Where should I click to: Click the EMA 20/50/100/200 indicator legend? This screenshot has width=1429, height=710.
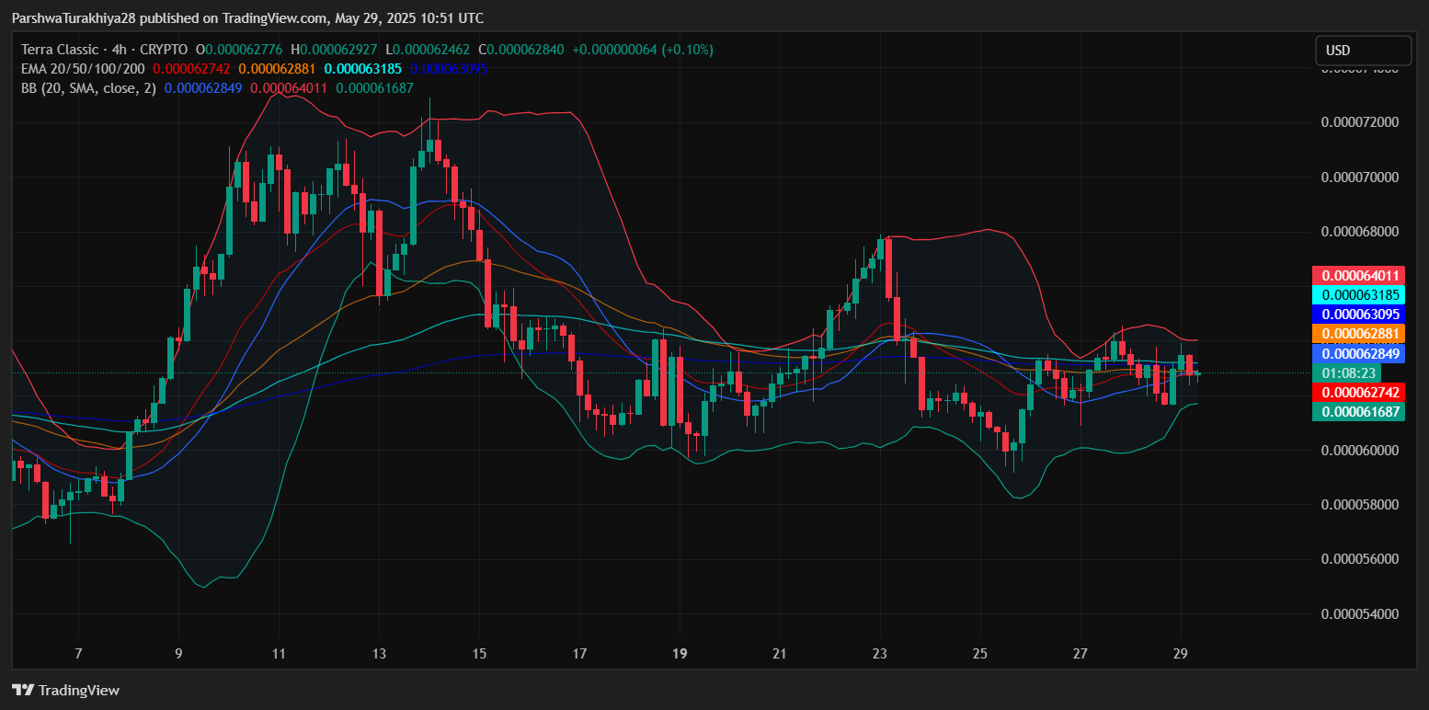click(83, 69)
